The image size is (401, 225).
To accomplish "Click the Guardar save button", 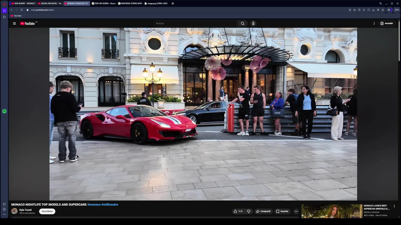I will (x=282, y=211).
